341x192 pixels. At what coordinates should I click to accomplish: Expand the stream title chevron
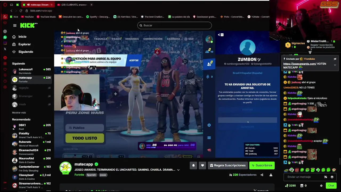(x=178, y=170)
